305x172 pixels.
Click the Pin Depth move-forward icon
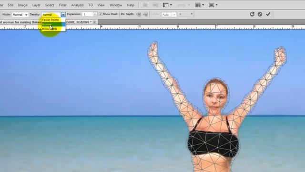(139, 14)
